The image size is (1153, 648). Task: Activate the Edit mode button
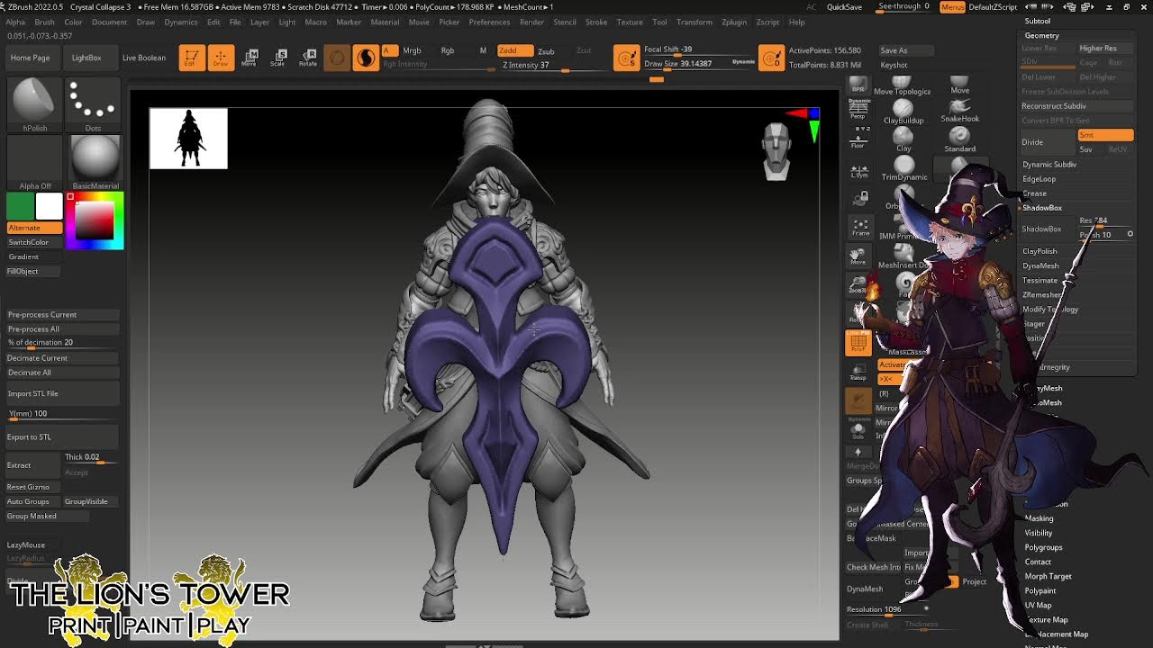[x=191, y=58]
